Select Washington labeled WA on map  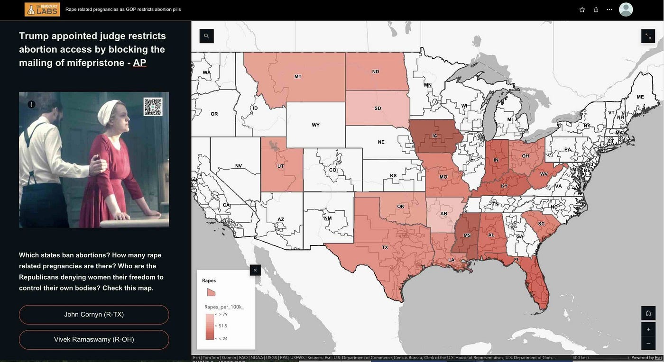point(206,72)
